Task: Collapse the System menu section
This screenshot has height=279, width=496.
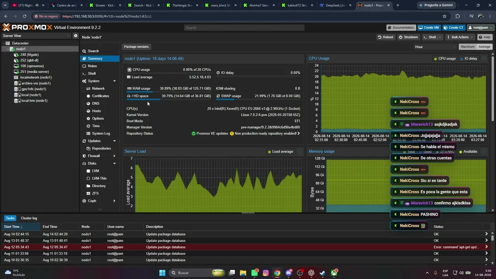Action: [114, 81]
